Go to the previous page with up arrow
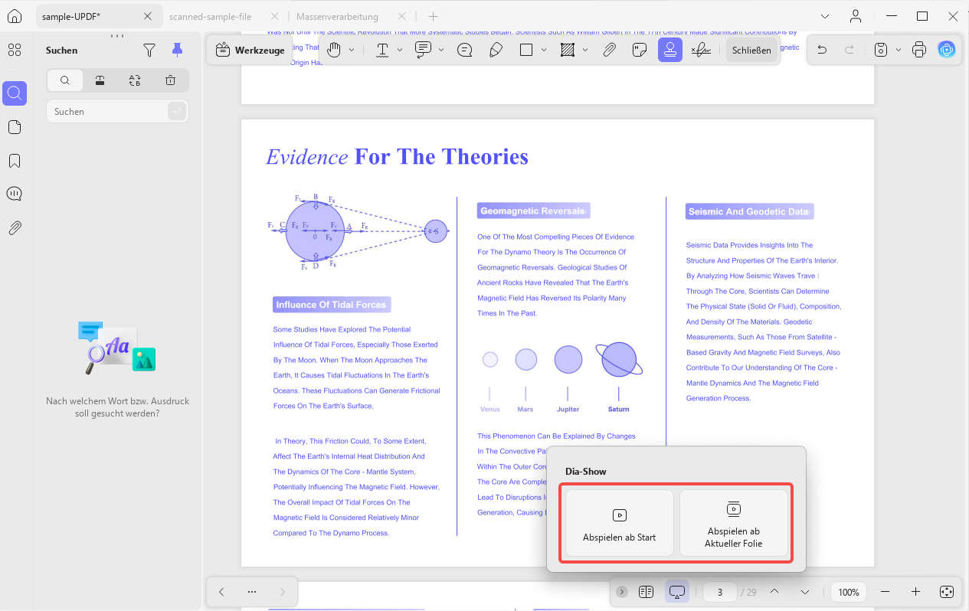This screenshot has height=611, width=969. point(774,592)
